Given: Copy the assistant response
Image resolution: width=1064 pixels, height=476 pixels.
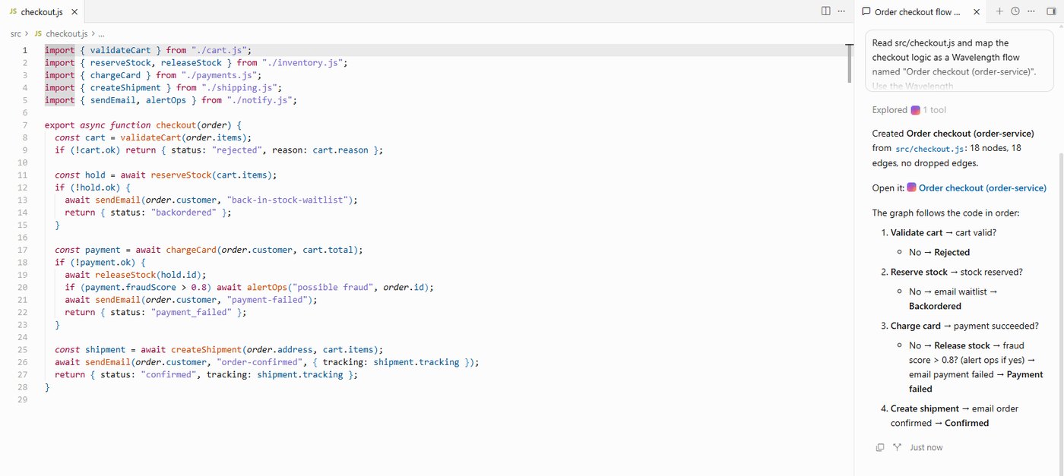Looking at the screenshot, I should click(x=880, y=447).
